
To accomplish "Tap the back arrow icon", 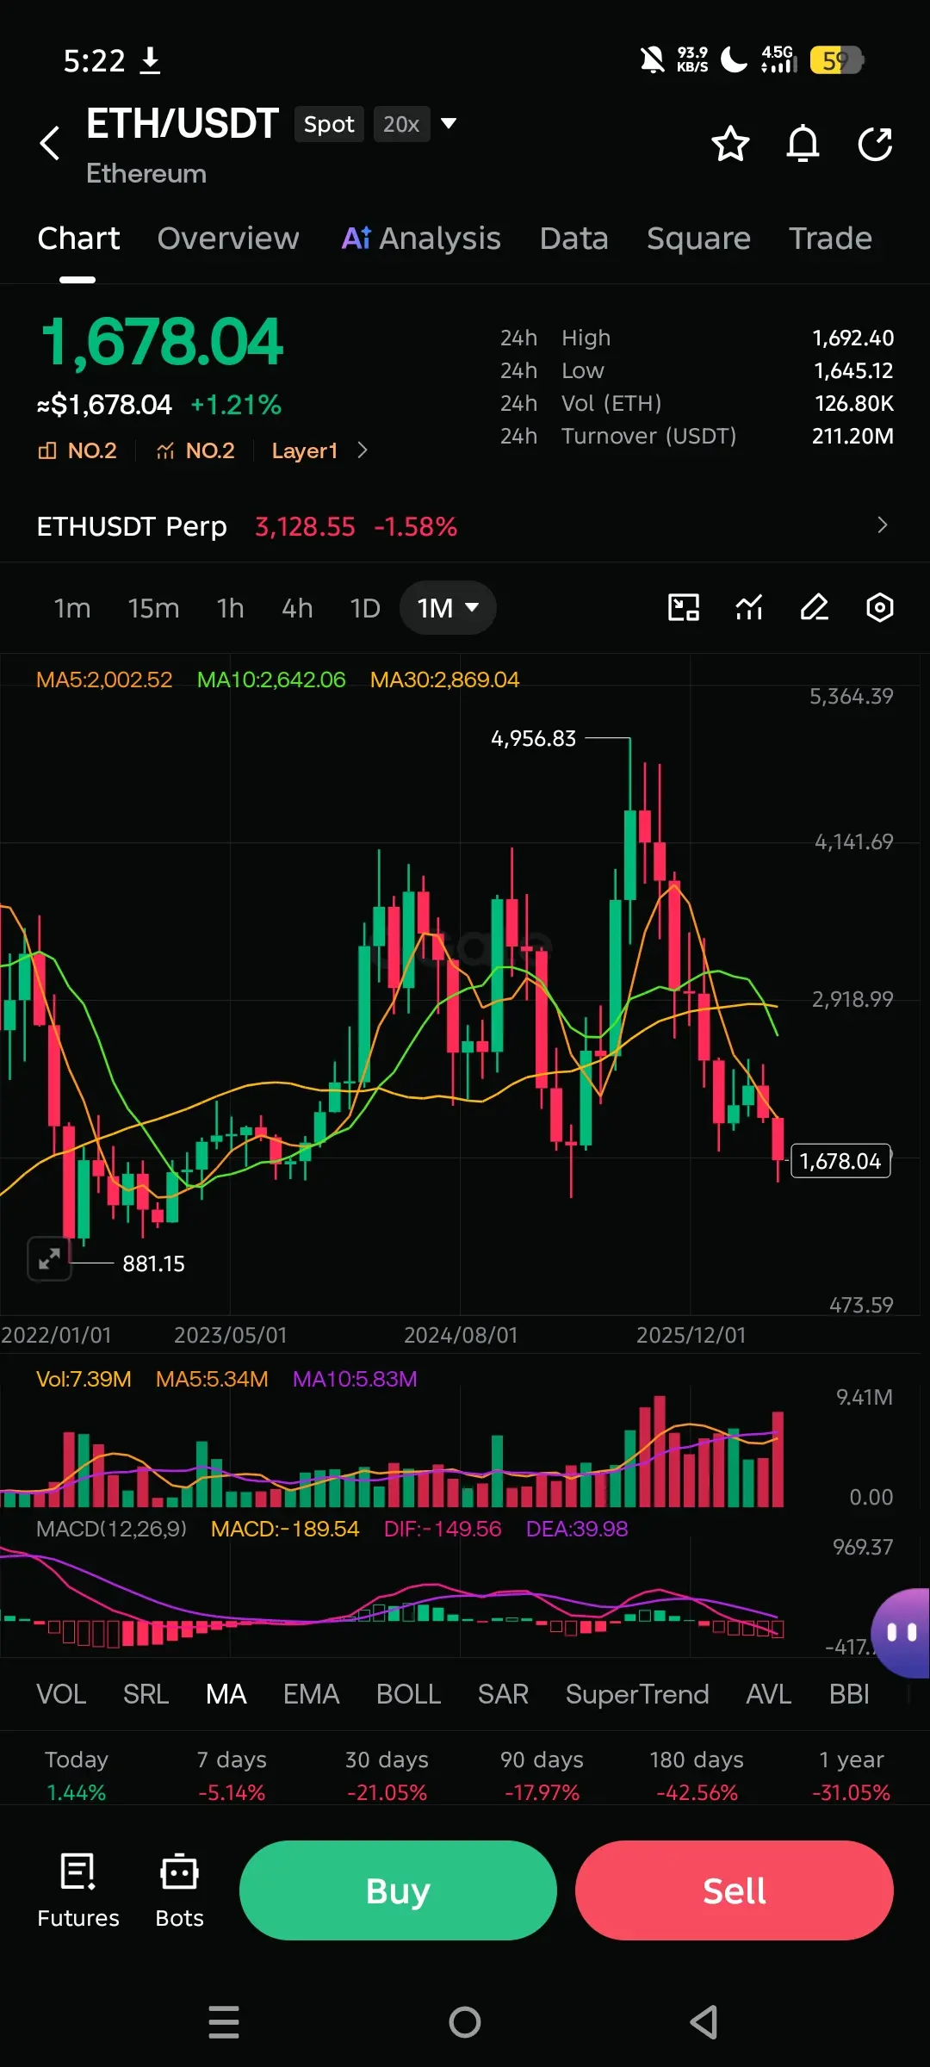I will pos(50,143).
